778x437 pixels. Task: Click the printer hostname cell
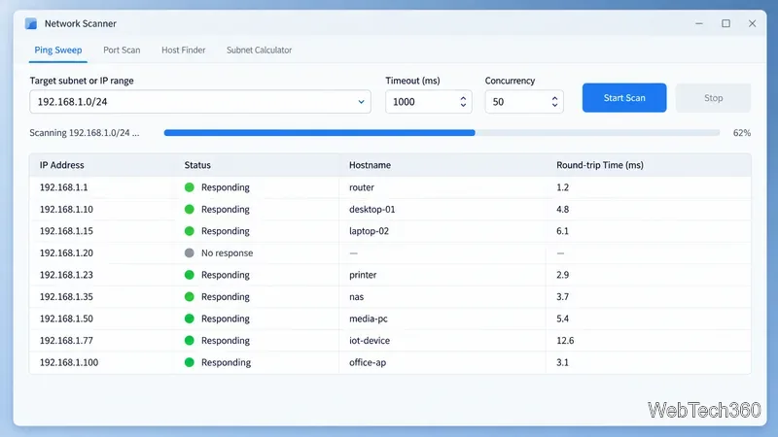(363, 275)
